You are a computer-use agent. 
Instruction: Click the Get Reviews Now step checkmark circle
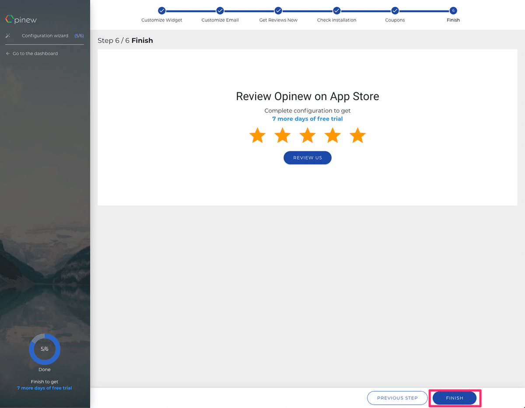click(278, 10)
